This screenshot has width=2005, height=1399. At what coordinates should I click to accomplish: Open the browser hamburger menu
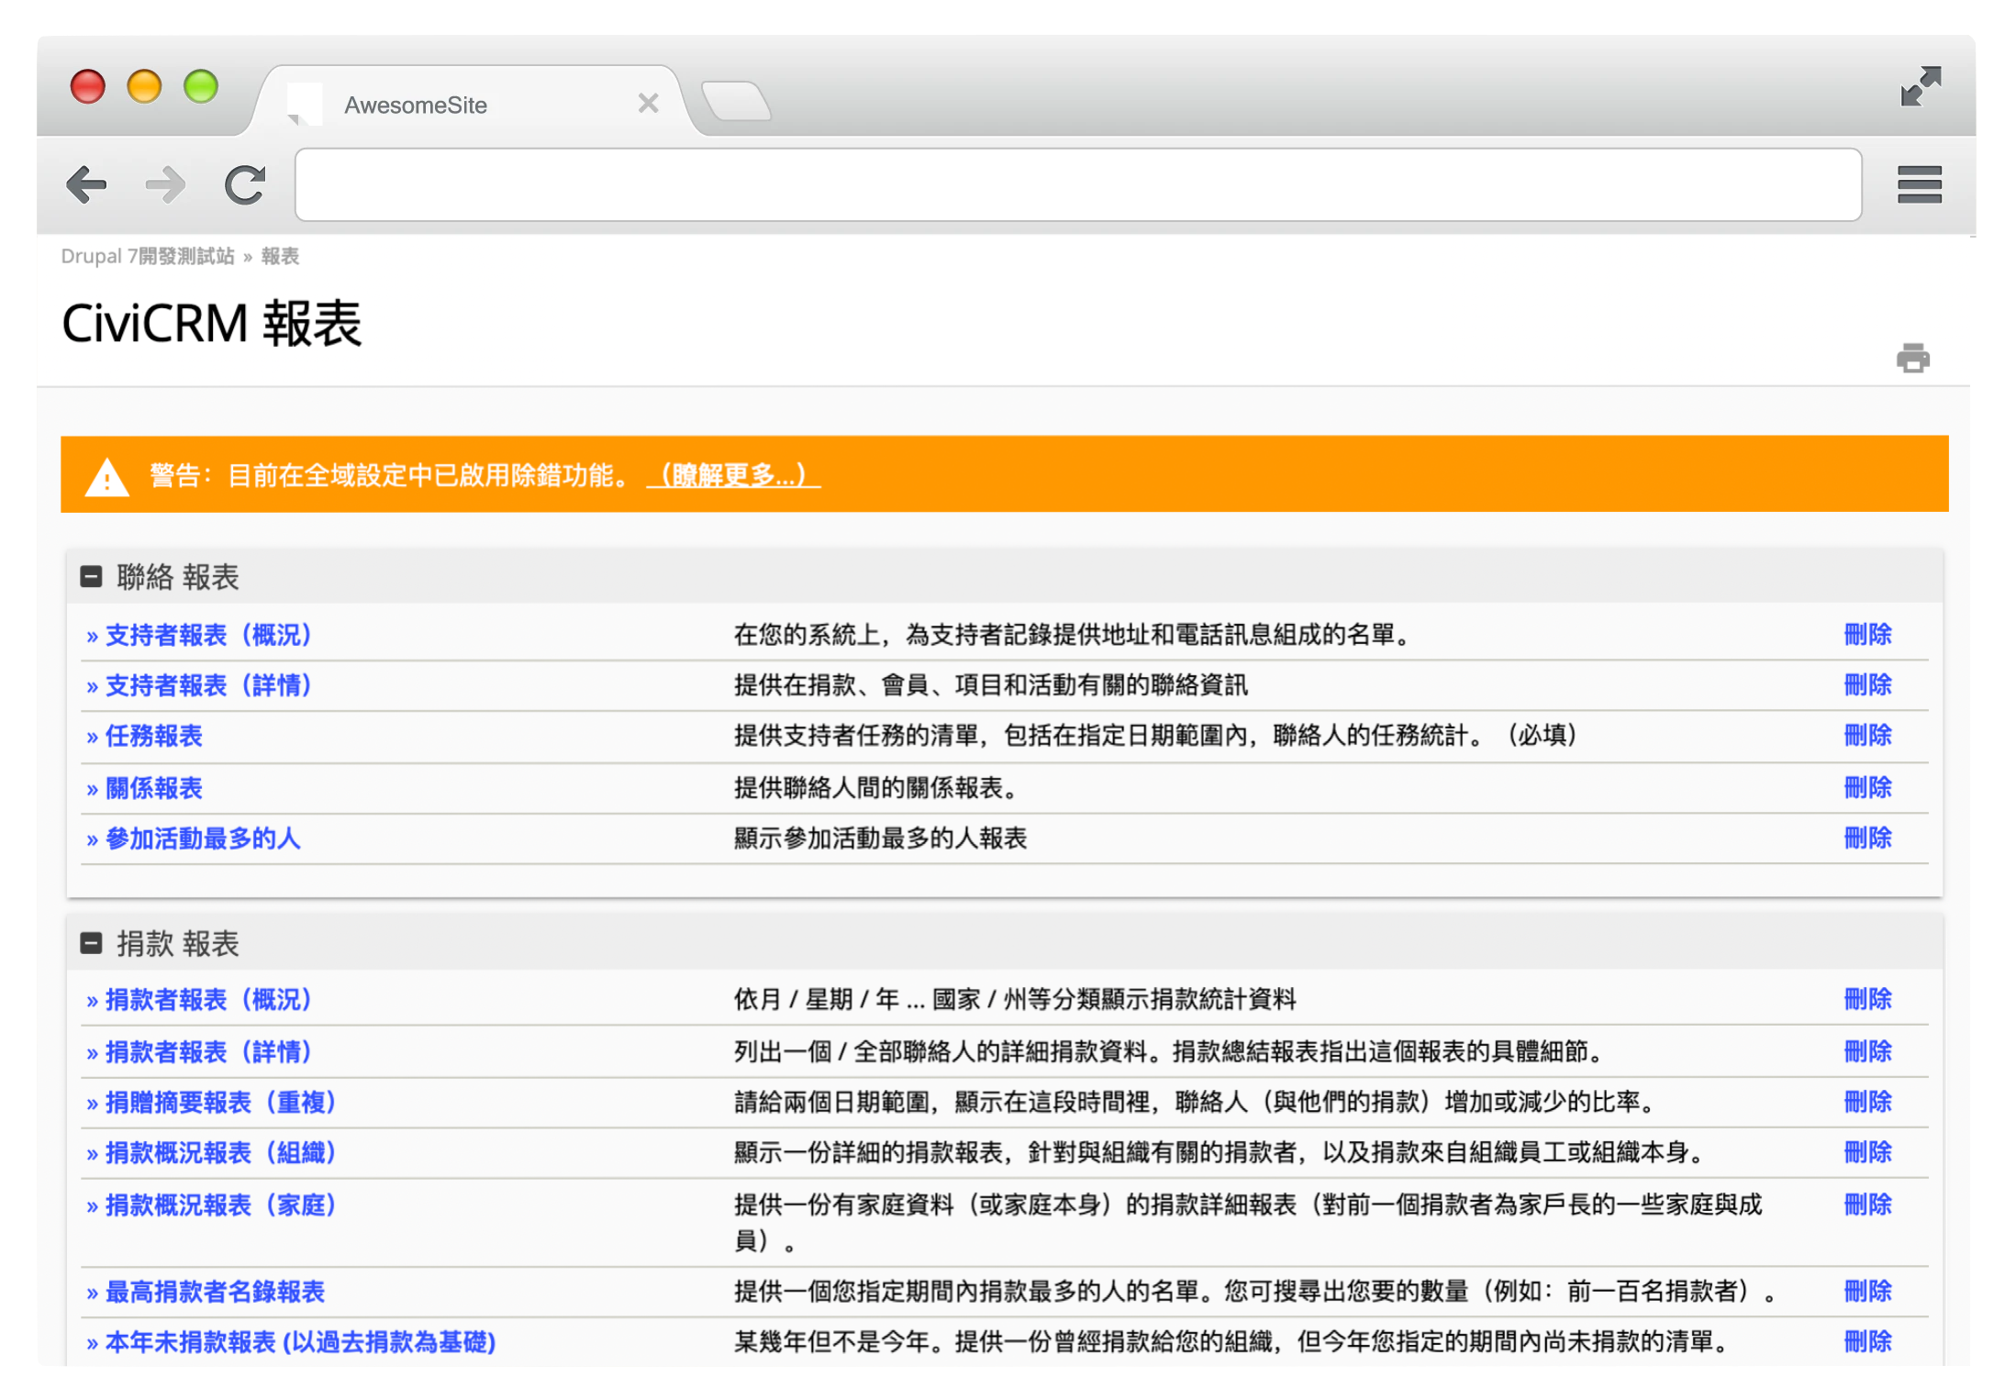point(1919,185)
